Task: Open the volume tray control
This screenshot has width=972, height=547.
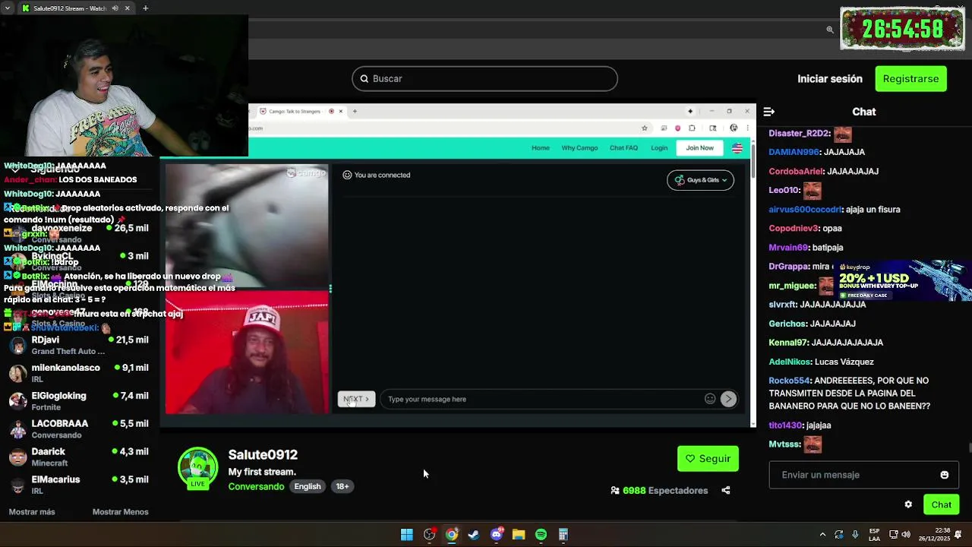Action: click(906, 535)
